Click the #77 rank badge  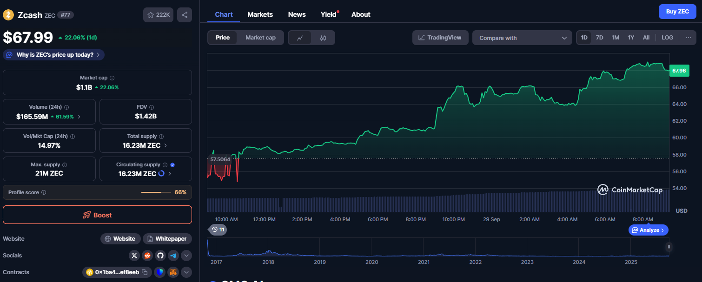(66, 15)
